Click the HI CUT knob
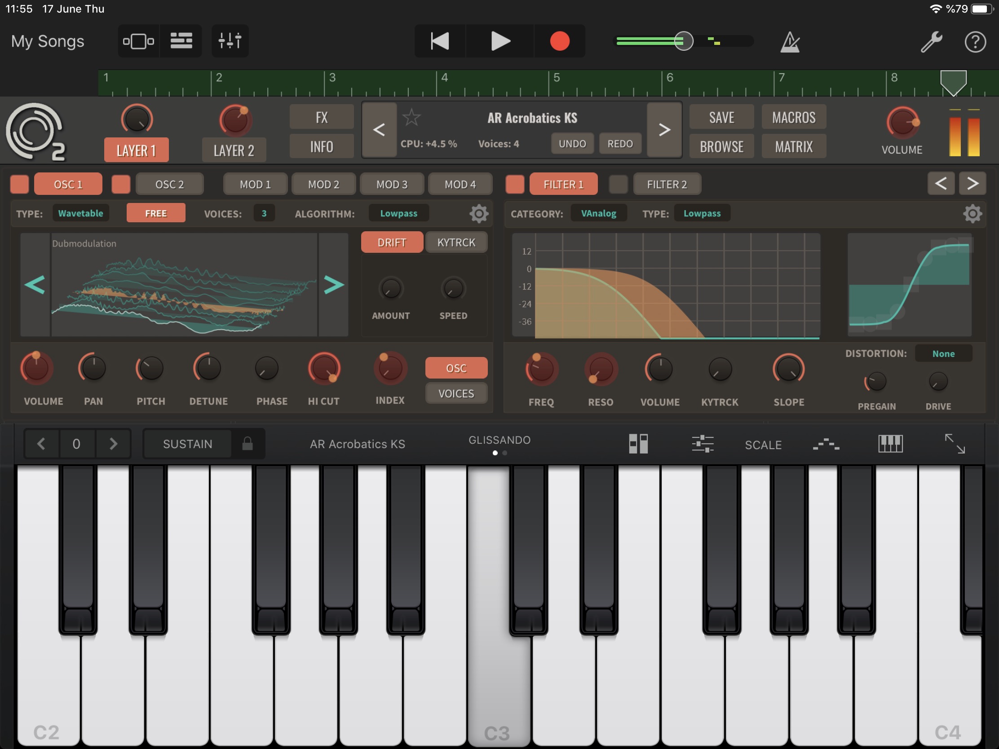Screen dimensions: 999x749 [324, 368]
